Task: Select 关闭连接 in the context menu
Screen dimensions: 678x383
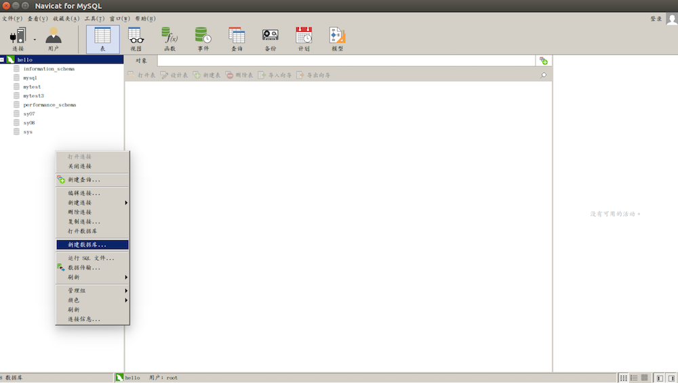Action: point(79,166)
